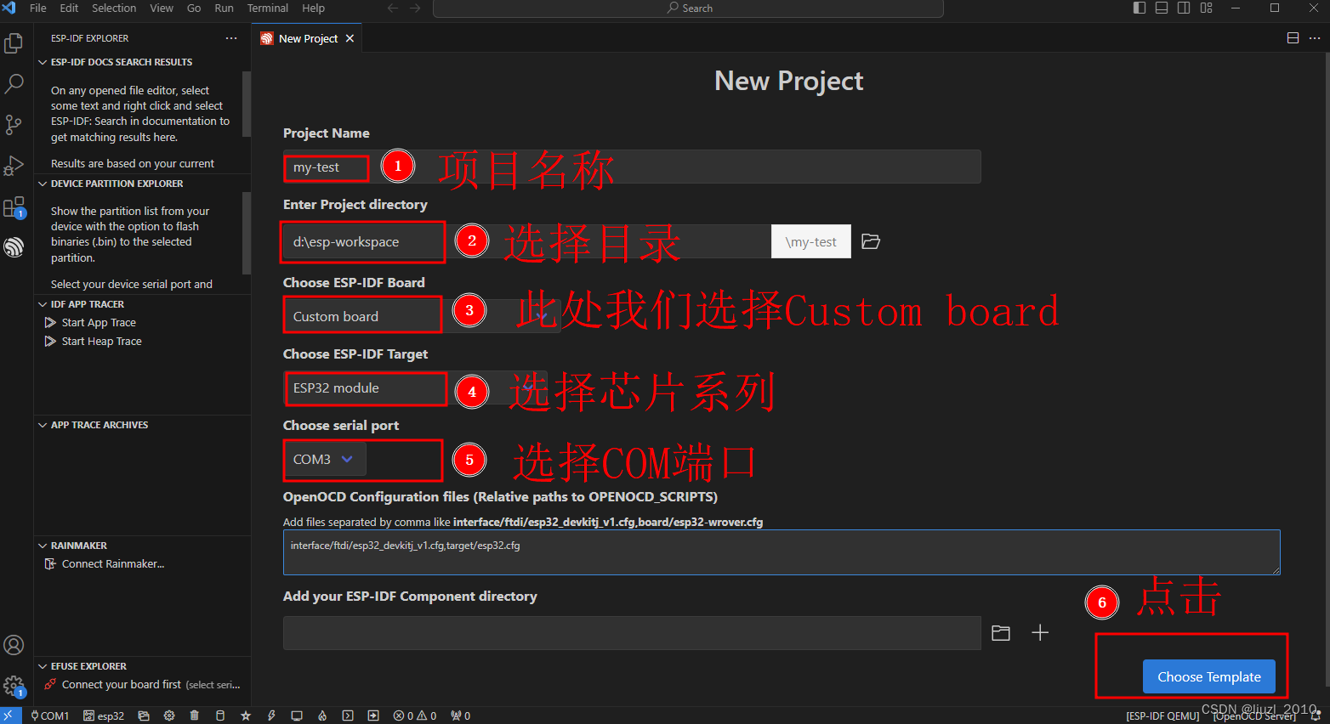
Task: Browse for component directory folder icon
Action: pos(1001,633)
